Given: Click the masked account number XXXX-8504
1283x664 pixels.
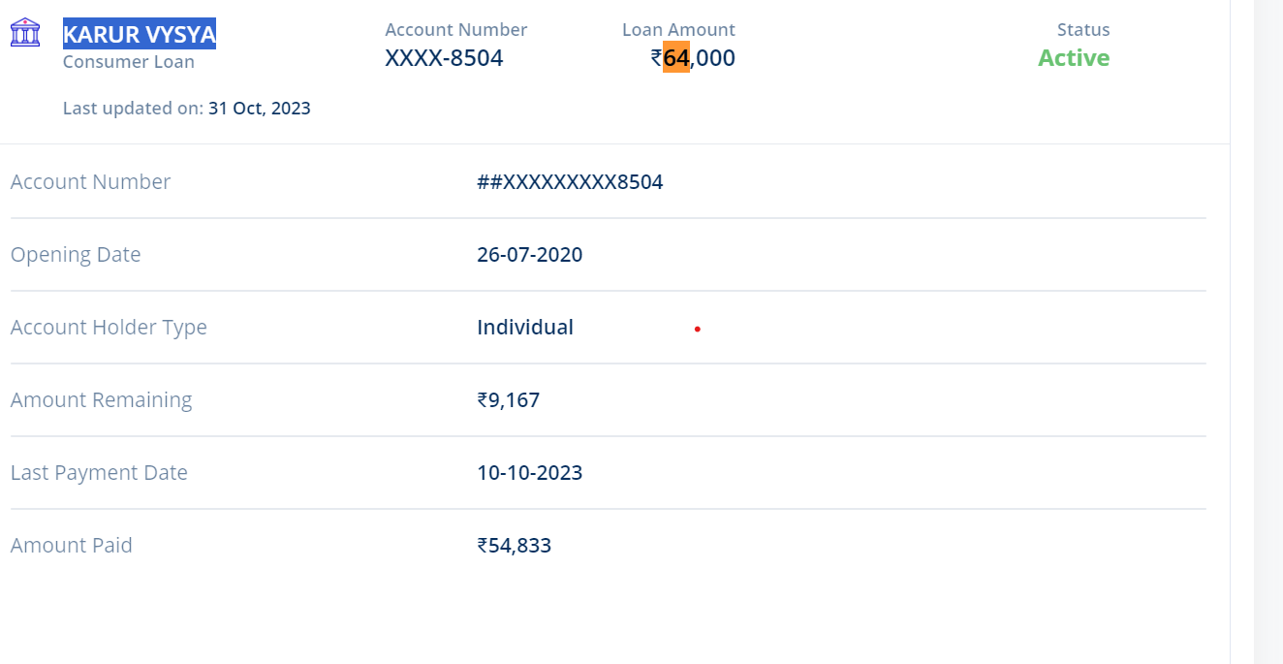Looking at the screenshot, I should 444,58.
